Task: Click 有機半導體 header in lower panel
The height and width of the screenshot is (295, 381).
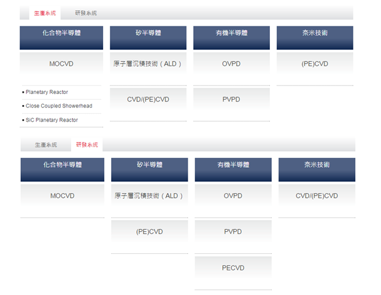Action: tap(233, 165)
